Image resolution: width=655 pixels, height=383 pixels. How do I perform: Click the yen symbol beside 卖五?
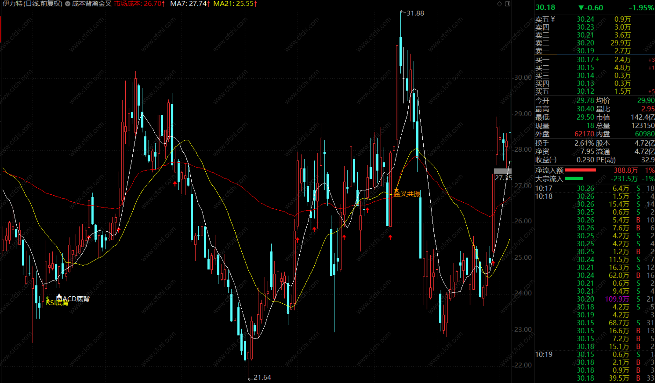[553, 19]
